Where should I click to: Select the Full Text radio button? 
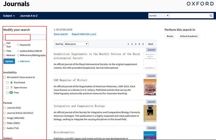tap(5, 45)
